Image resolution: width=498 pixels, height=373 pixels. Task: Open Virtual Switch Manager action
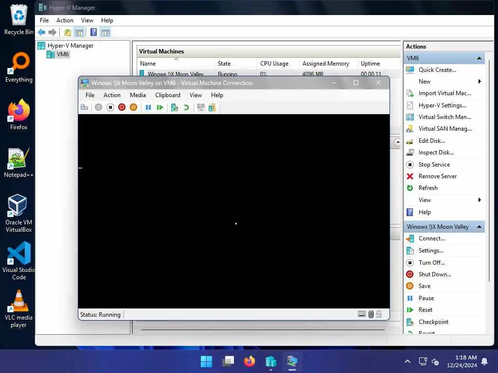[x=445, y=117]
